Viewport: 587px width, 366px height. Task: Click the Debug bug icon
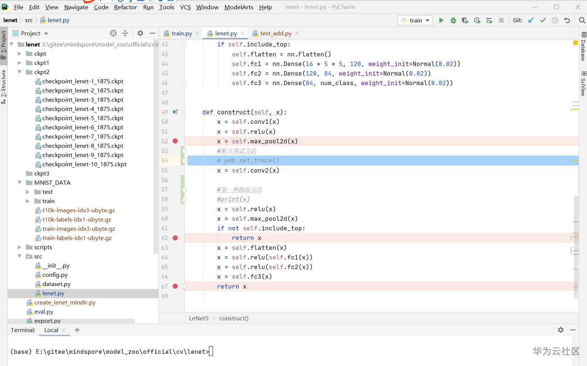[453, 20]
